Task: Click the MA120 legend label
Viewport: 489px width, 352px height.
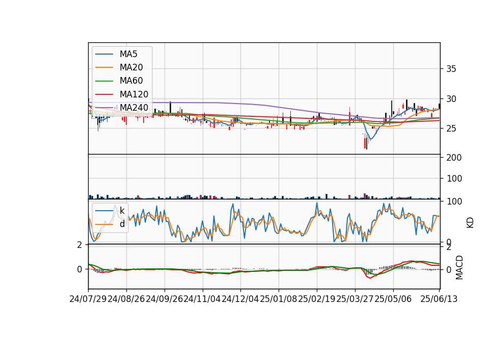Action: (x=134, y=94)
